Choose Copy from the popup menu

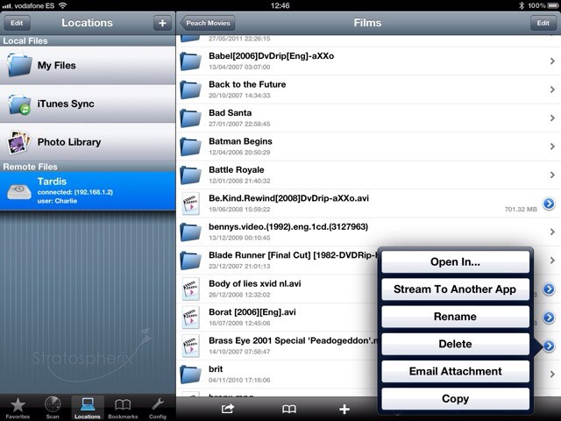coord(455,398)
